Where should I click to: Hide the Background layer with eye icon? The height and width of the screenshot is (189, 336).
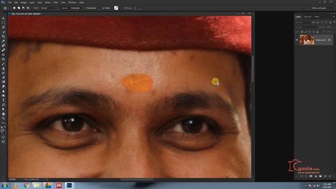pos(297,40)
